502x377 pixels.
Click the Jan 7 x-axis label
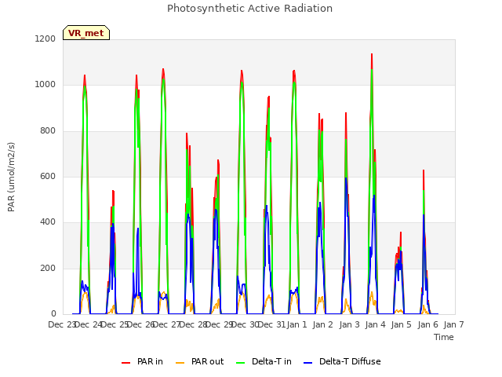tap(453, 324)
